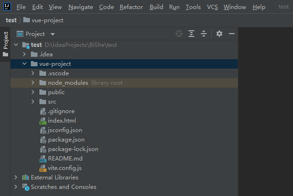Toggle the Project tool window side tab
Image resolution: width=293 pixels, height=196 pixels.
[6, 41]
